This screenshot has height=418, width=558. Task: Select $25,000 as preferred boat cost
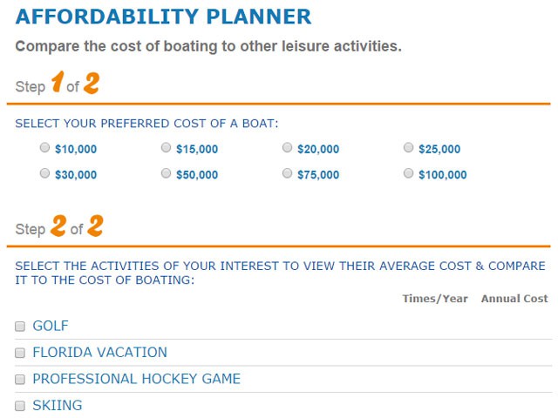[408, 148]
